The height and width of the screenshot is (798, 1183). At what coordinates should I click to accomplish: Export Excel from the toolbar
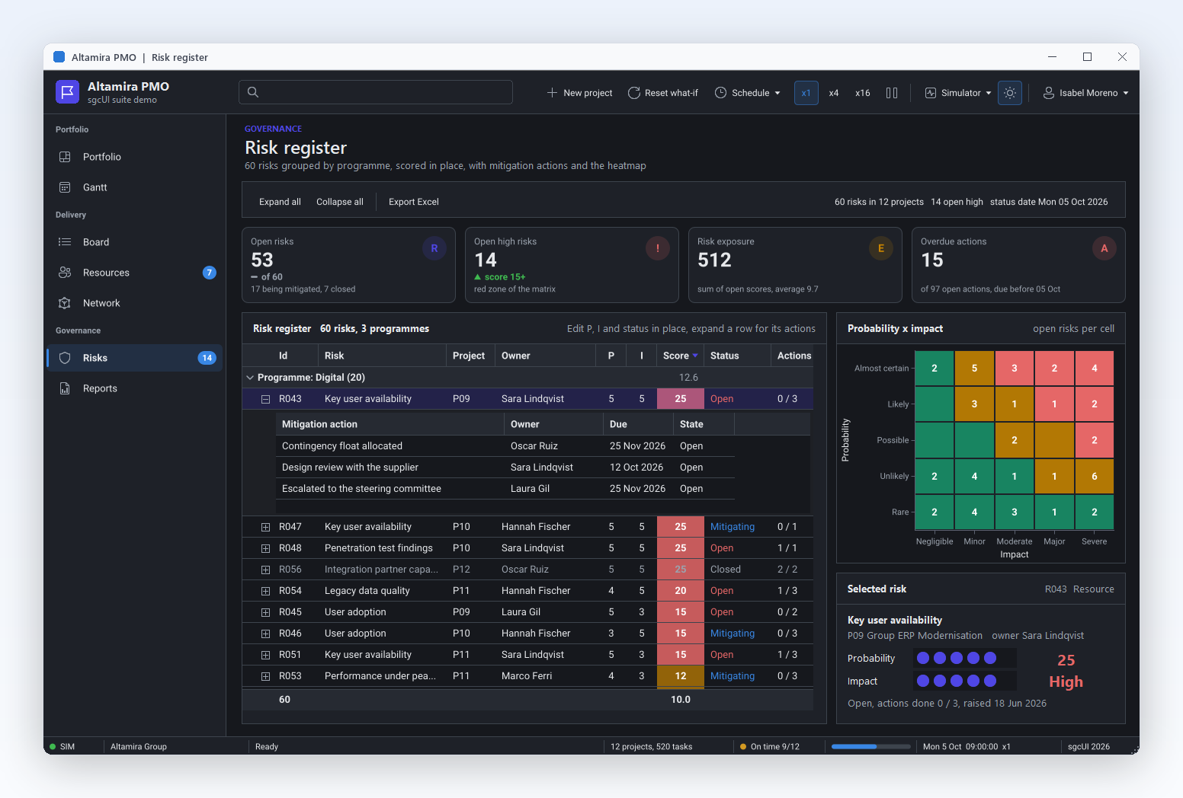click(x=414, y=202)
